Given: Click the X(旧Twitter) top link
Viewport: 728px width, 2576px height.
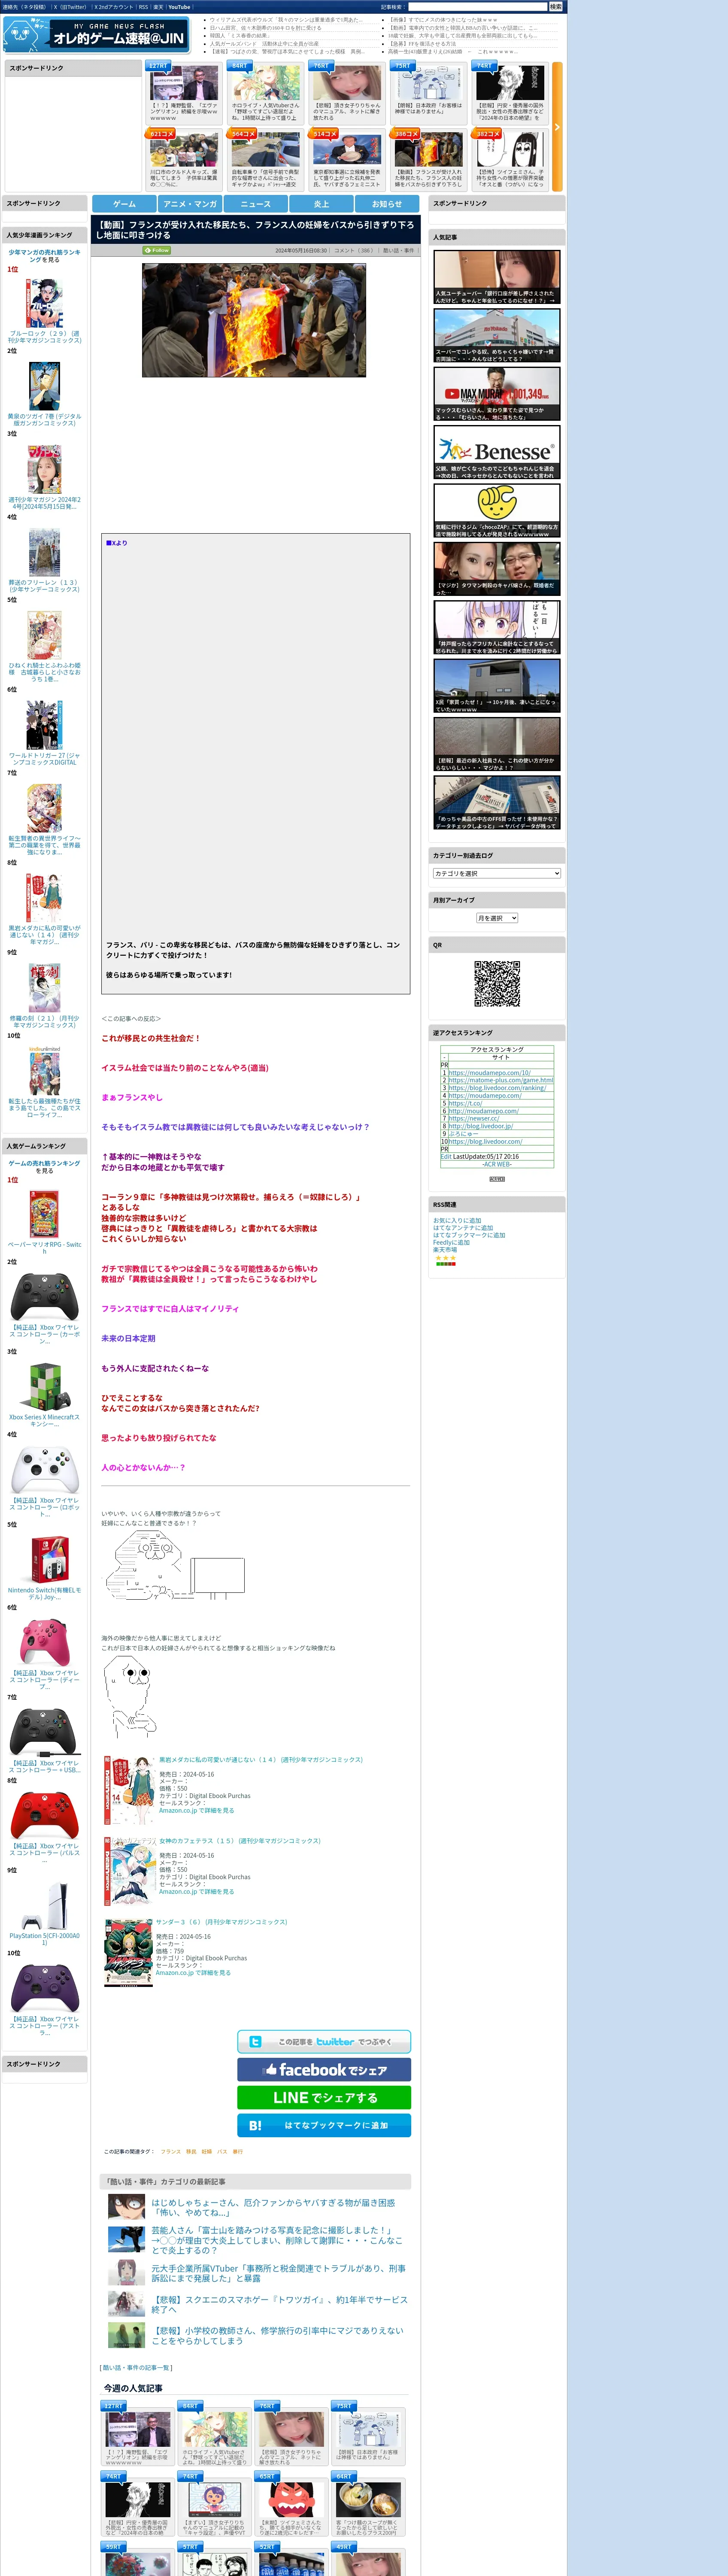Looking at the screenshot, I should pyautogui.click(x=70, y=7).
